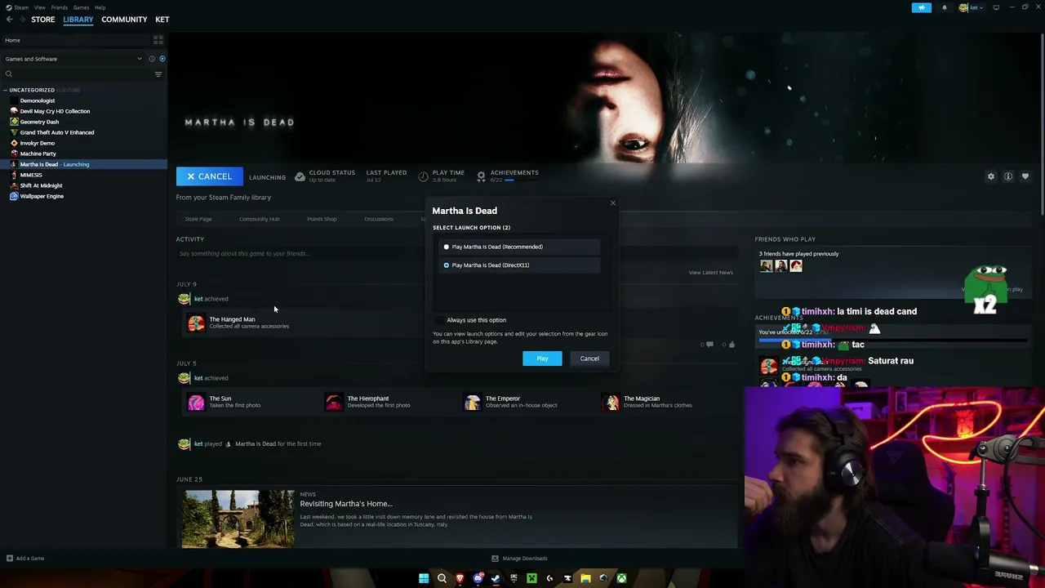Open Martha Is Dead settings gear
Image resolution: width=1045 pixels, height=588 pixels.
[991, 176]
